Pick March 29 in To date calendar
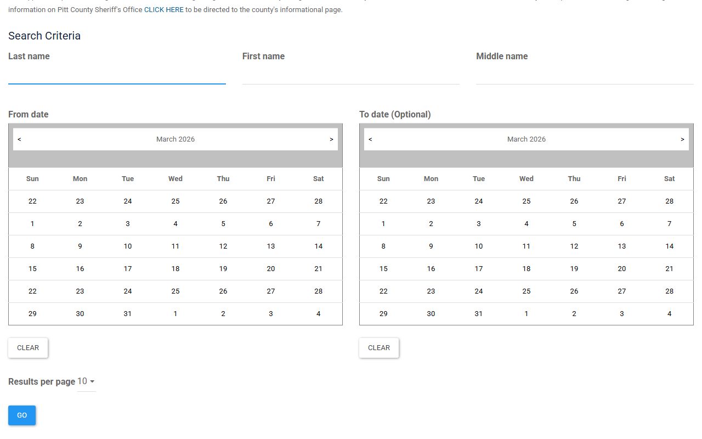This screenshot has width=702, height=439. pos(383,314)
